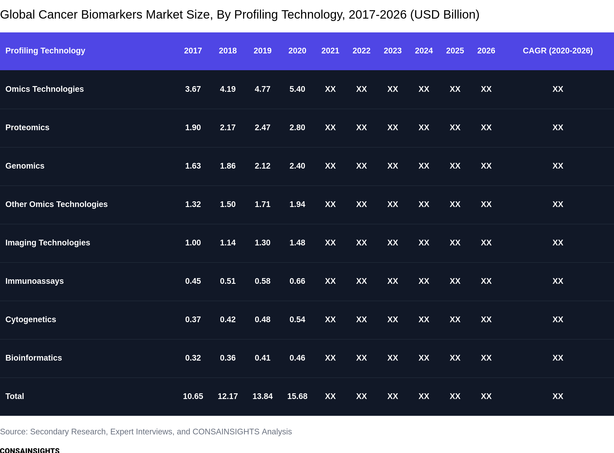
Task: Select the 2023 column header
Action: click(x=393, y=51)
